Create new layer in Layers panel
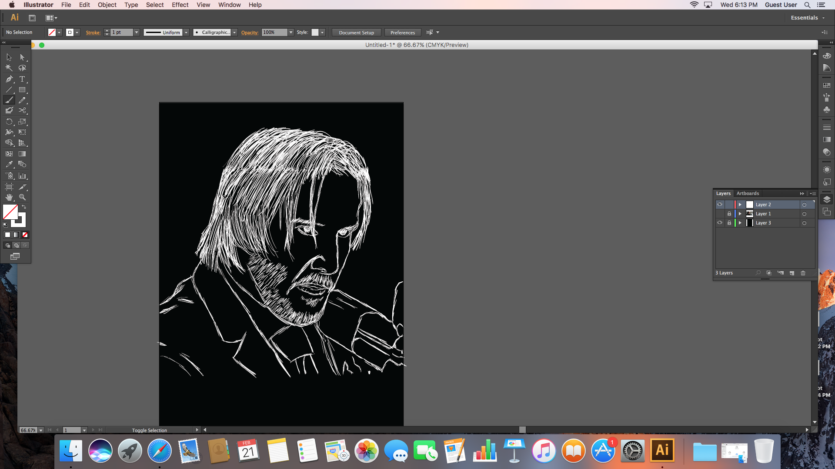This screenshot has height=469, width=835. point(792,273)
